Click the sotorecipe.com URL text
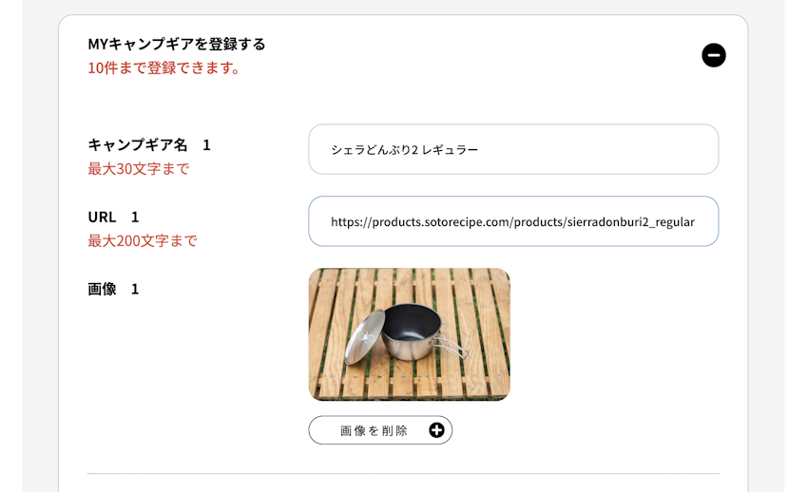Screen dimensions: 808x492 (512, 222)
